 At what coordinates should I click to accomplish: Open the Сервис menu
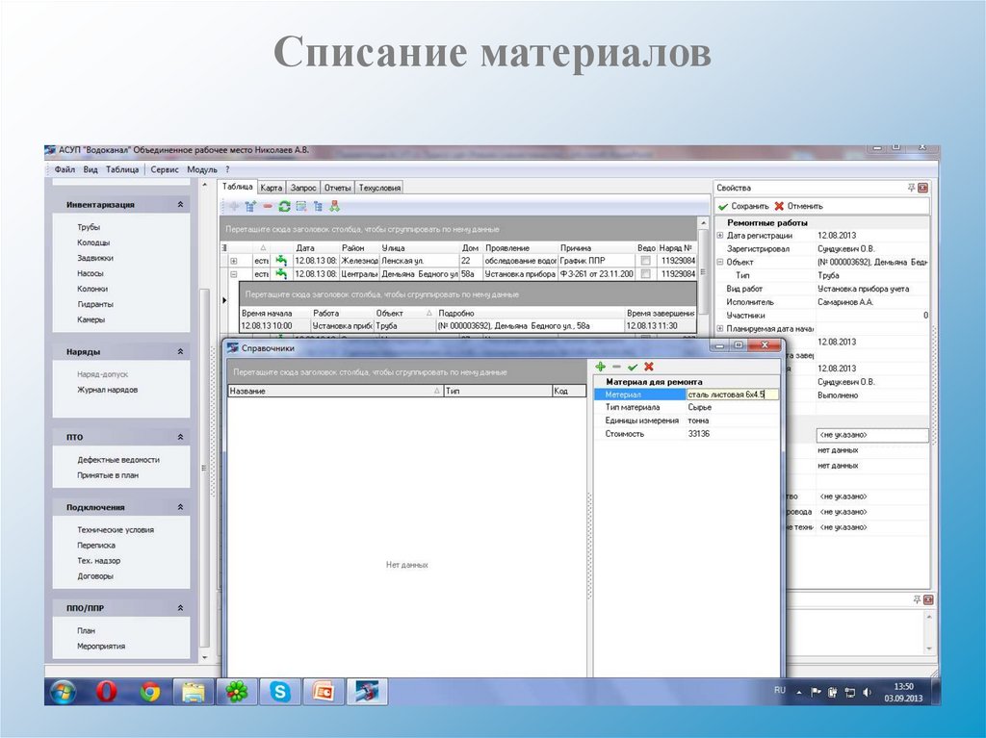[x=165, y=169]
